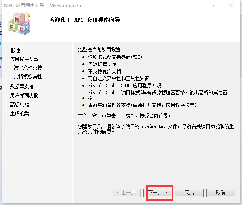Switch to the 数据库支持 page
The width and height of the screenshot is (242, 205).
point(22,86)
